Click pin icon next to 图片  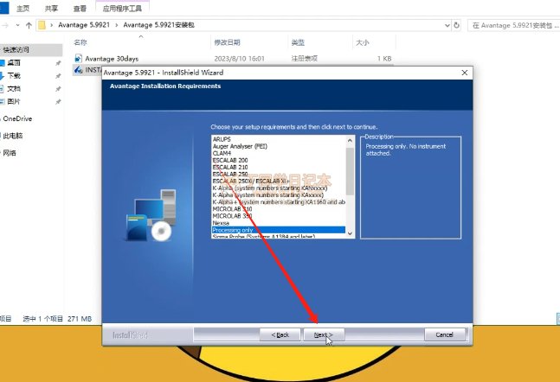(x=58, y=102)
